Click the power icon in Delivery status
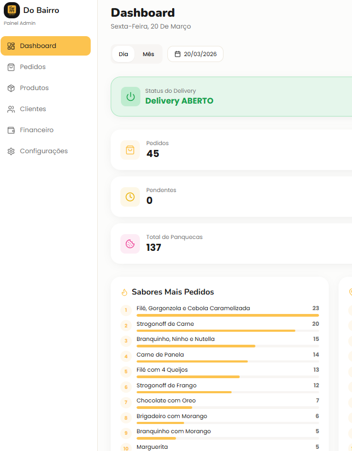The height and width of the screenshot is (451, 352). coord(130,97)
